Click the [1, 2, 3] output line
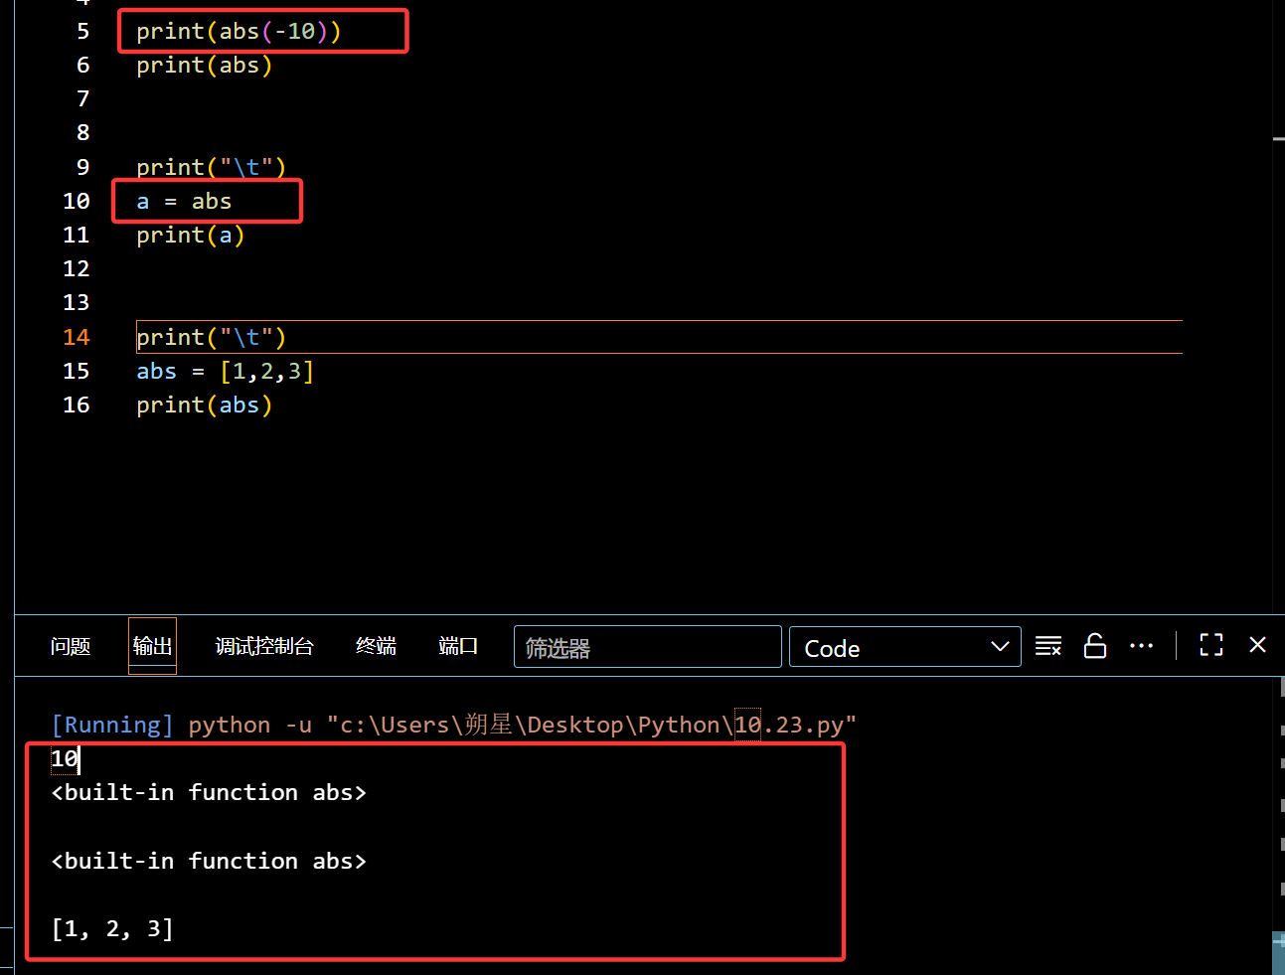This screenshot has width=1285, height=975. (x=112, y=929)
